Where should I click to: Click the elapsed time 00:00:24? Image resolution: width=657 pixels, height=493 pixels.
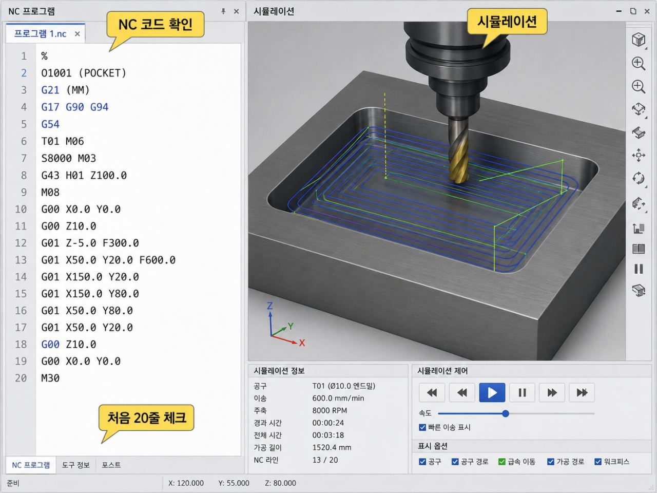[x=328, y=423]
